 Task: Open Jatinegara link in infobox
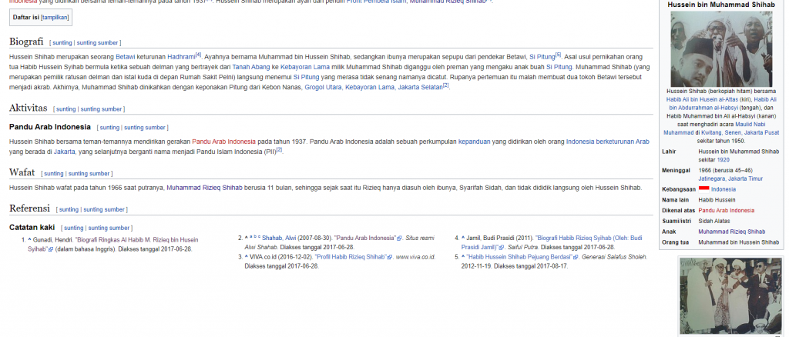(x=712, y=179)
